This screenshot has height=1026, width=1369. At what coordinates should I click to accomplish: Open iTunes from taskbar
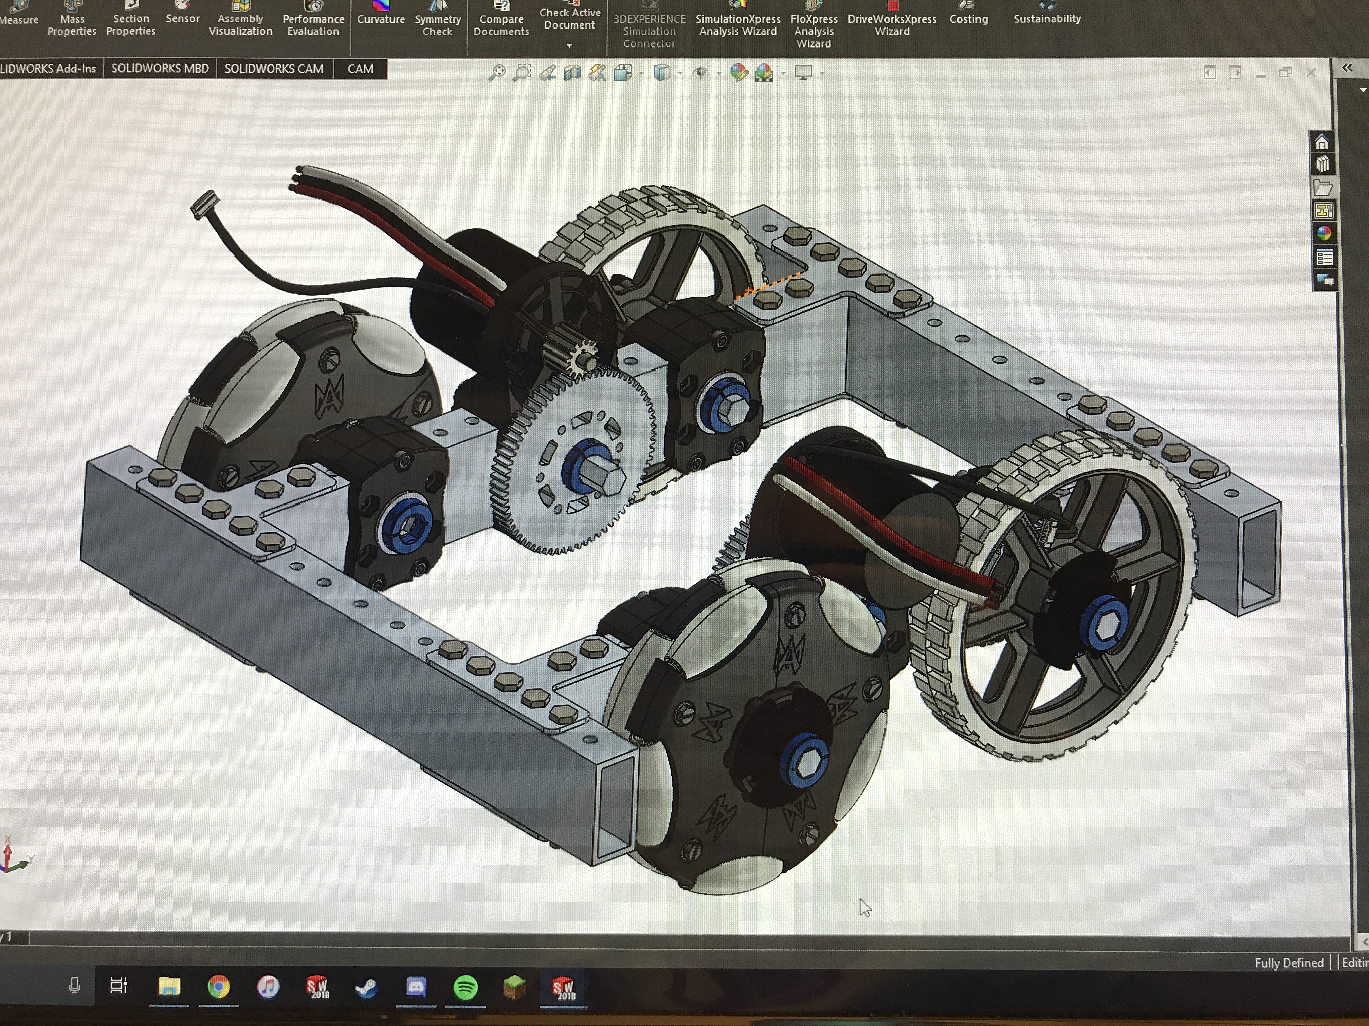click(x=268, y=986)
